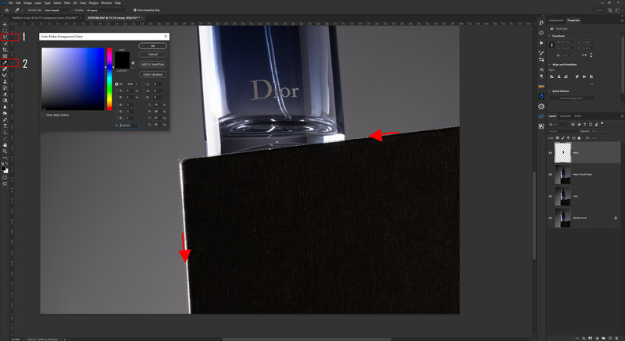
Task: Click the foreground color swatch in toolbar
Action: pos(3,169)
